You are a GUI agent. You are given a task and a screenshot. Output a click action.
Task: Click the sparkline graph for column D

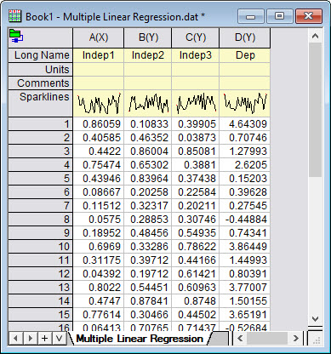pyautogui.click(x=245, y=103)
